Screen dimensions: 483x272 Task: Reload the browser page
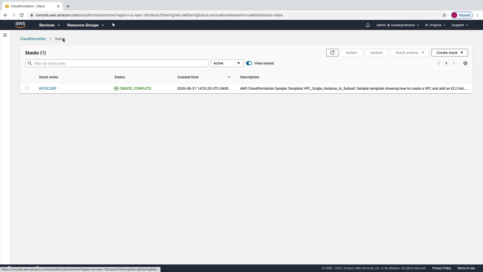pyautogui.click(x=22, y=15)
